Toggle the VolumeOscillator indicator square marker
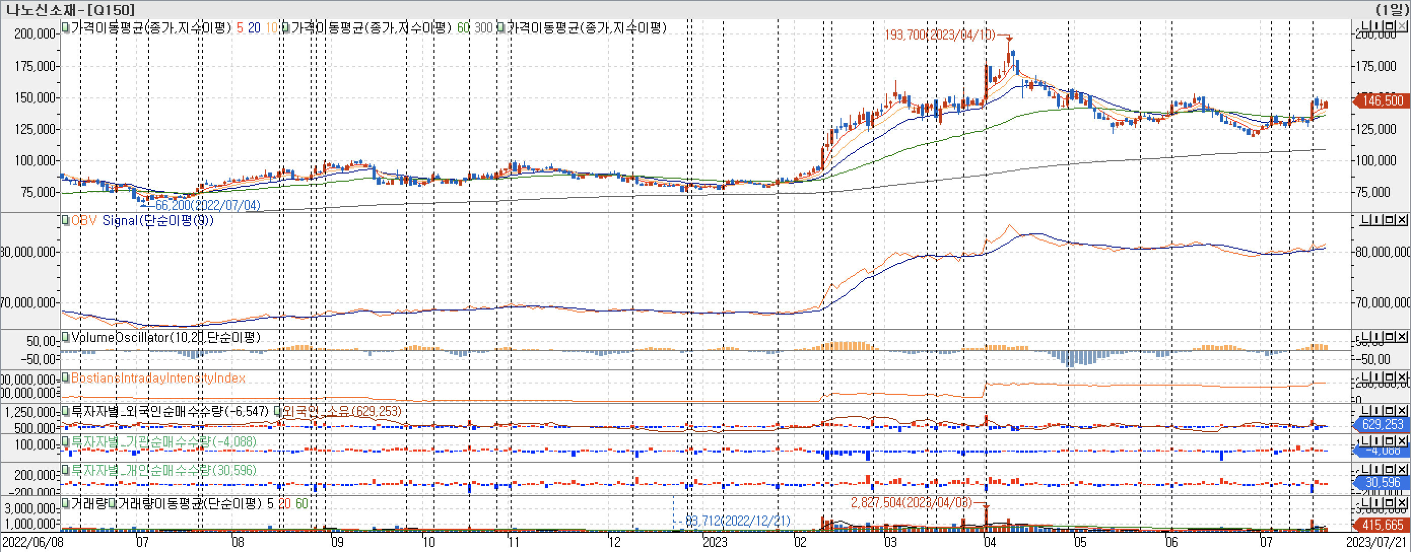The image size is (1411, 552). tap(66, 337)
